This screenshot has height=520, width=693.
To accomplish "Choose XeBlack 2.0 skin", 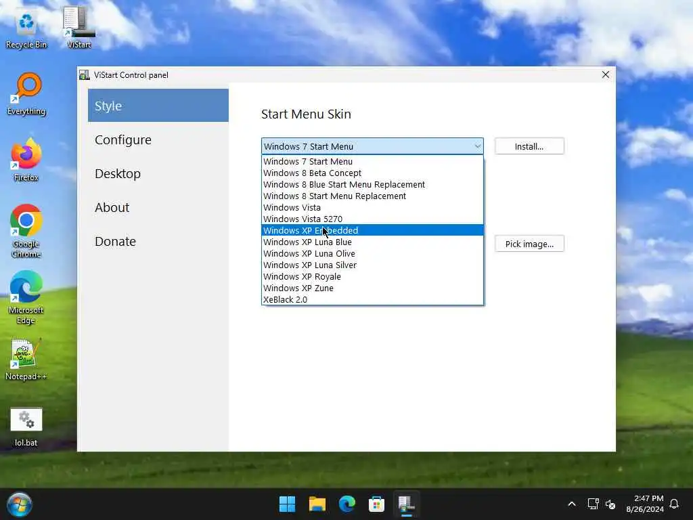I will [x=373, y=299].
